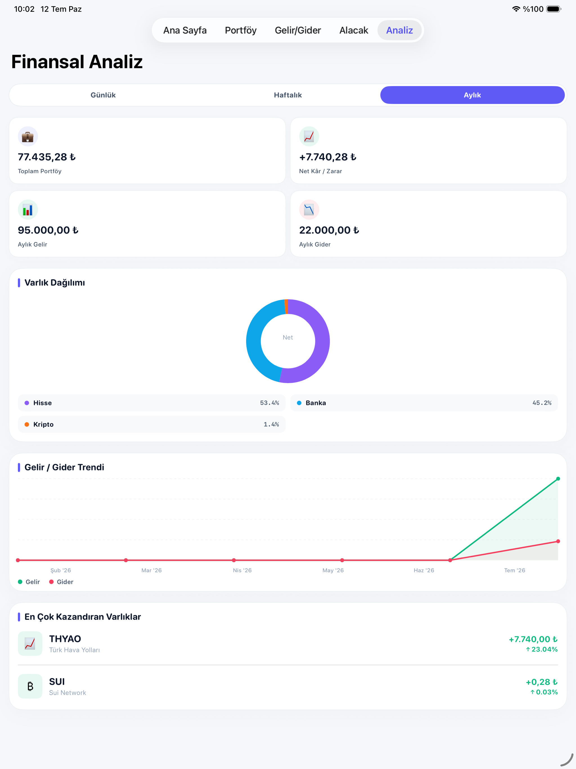
Task: Click the briefcase icon on Toplam Portföy card
Action: click(28, 136)
